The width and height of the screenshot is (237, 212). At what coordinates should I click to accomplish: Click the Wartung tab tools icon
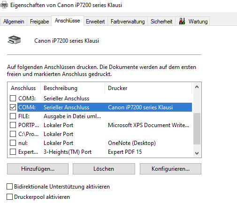pyautogui.click(x=182, y=21)
